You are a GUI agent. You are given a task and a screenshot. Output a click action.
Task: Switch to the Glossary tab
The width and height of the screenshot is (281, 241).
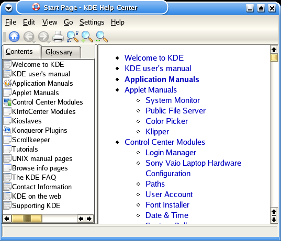click(61, 52)
